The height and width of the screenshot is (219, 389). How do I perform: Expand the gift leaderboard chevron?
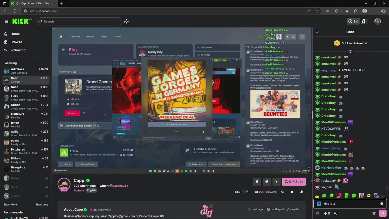click(350, 51)
